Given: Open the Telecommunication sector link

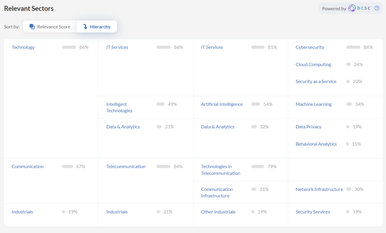Looking at the screenshot, I should click(126, 167).
